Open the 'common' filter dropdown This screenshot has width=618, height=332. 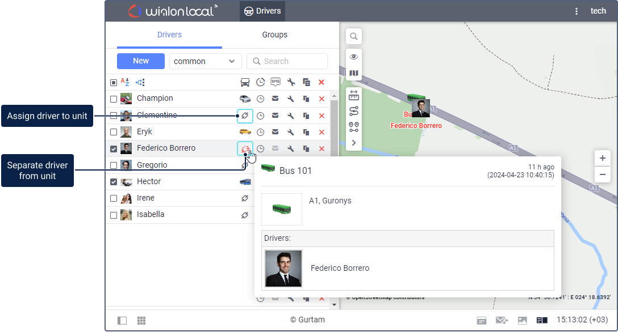point(205,61)
